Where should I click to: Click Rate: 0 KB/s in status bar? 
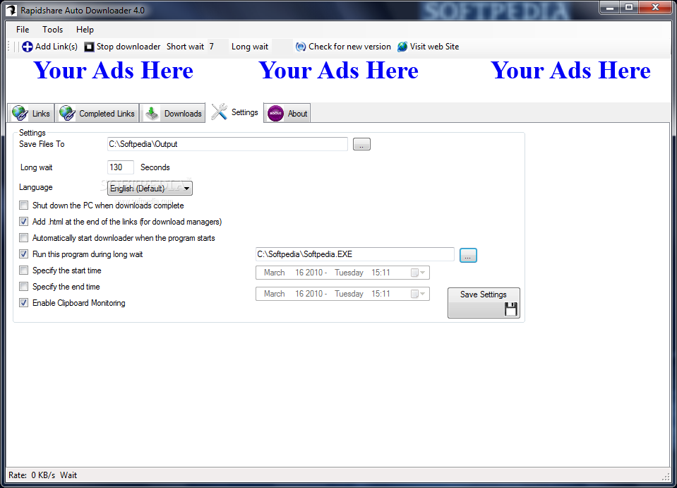tap(32, 475)
